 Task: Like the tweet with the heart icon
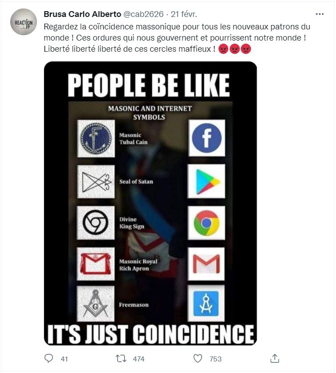click(x=198, y=358)
